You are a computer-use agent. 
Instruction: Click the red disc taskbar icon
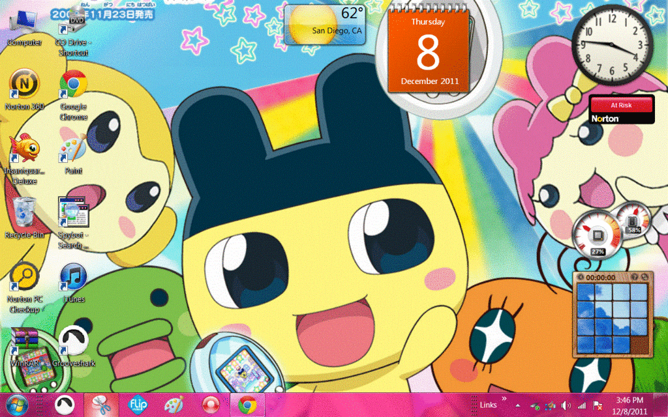[211, 405]
